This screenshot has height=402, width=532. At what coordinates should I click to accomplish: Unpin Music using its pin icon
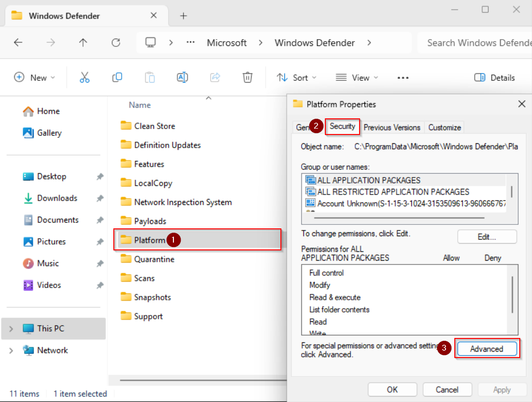(100, 264)
